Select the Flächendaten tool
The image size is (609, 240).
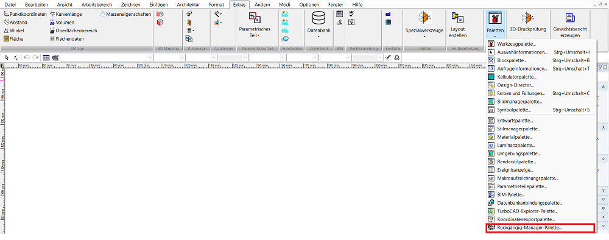[67, 39]
